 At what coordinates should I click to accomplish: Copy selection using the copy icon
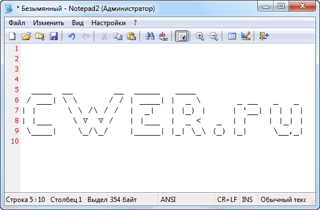tap(118, 36)
